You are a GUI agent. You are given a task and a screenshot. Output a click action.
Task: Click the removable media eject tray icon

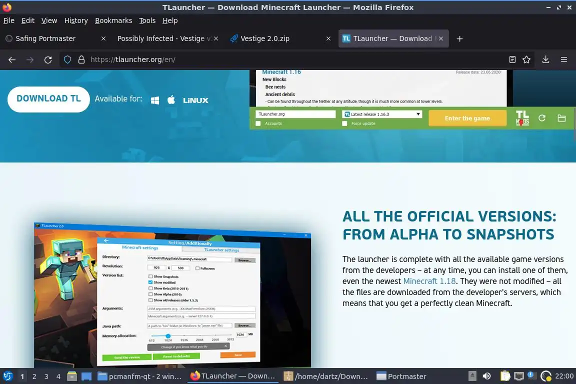pyautogui.click(x=472, y=376)
